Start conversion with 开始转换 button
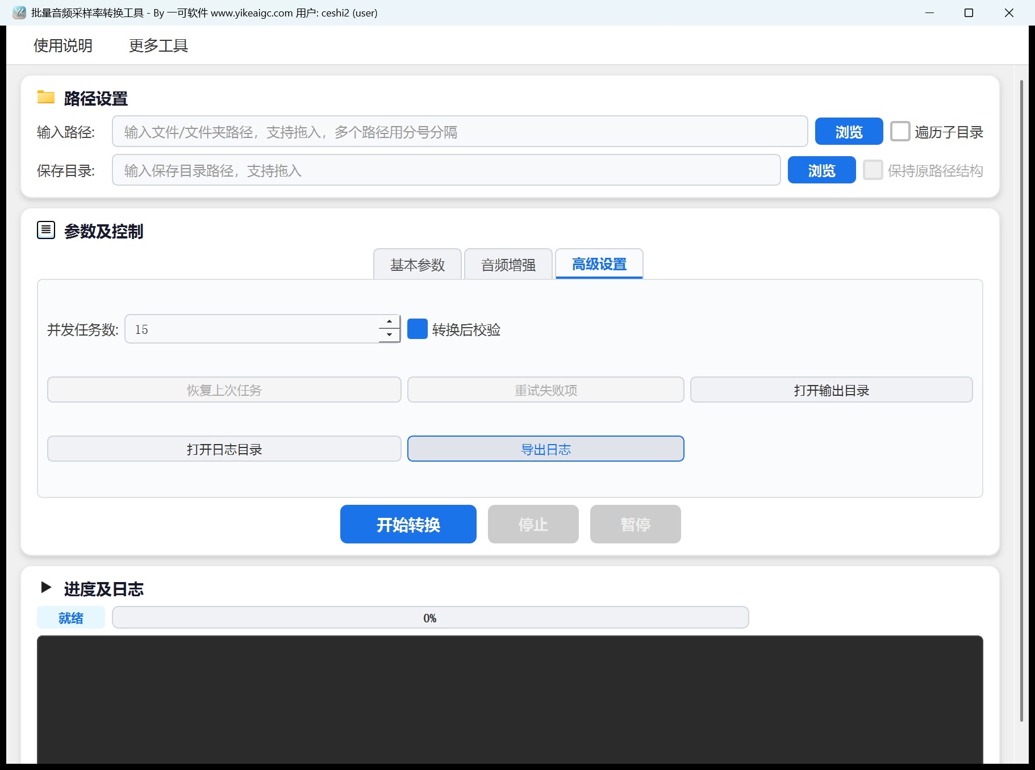The height and width of the screenshot is (770, 1035). point(408,524)
